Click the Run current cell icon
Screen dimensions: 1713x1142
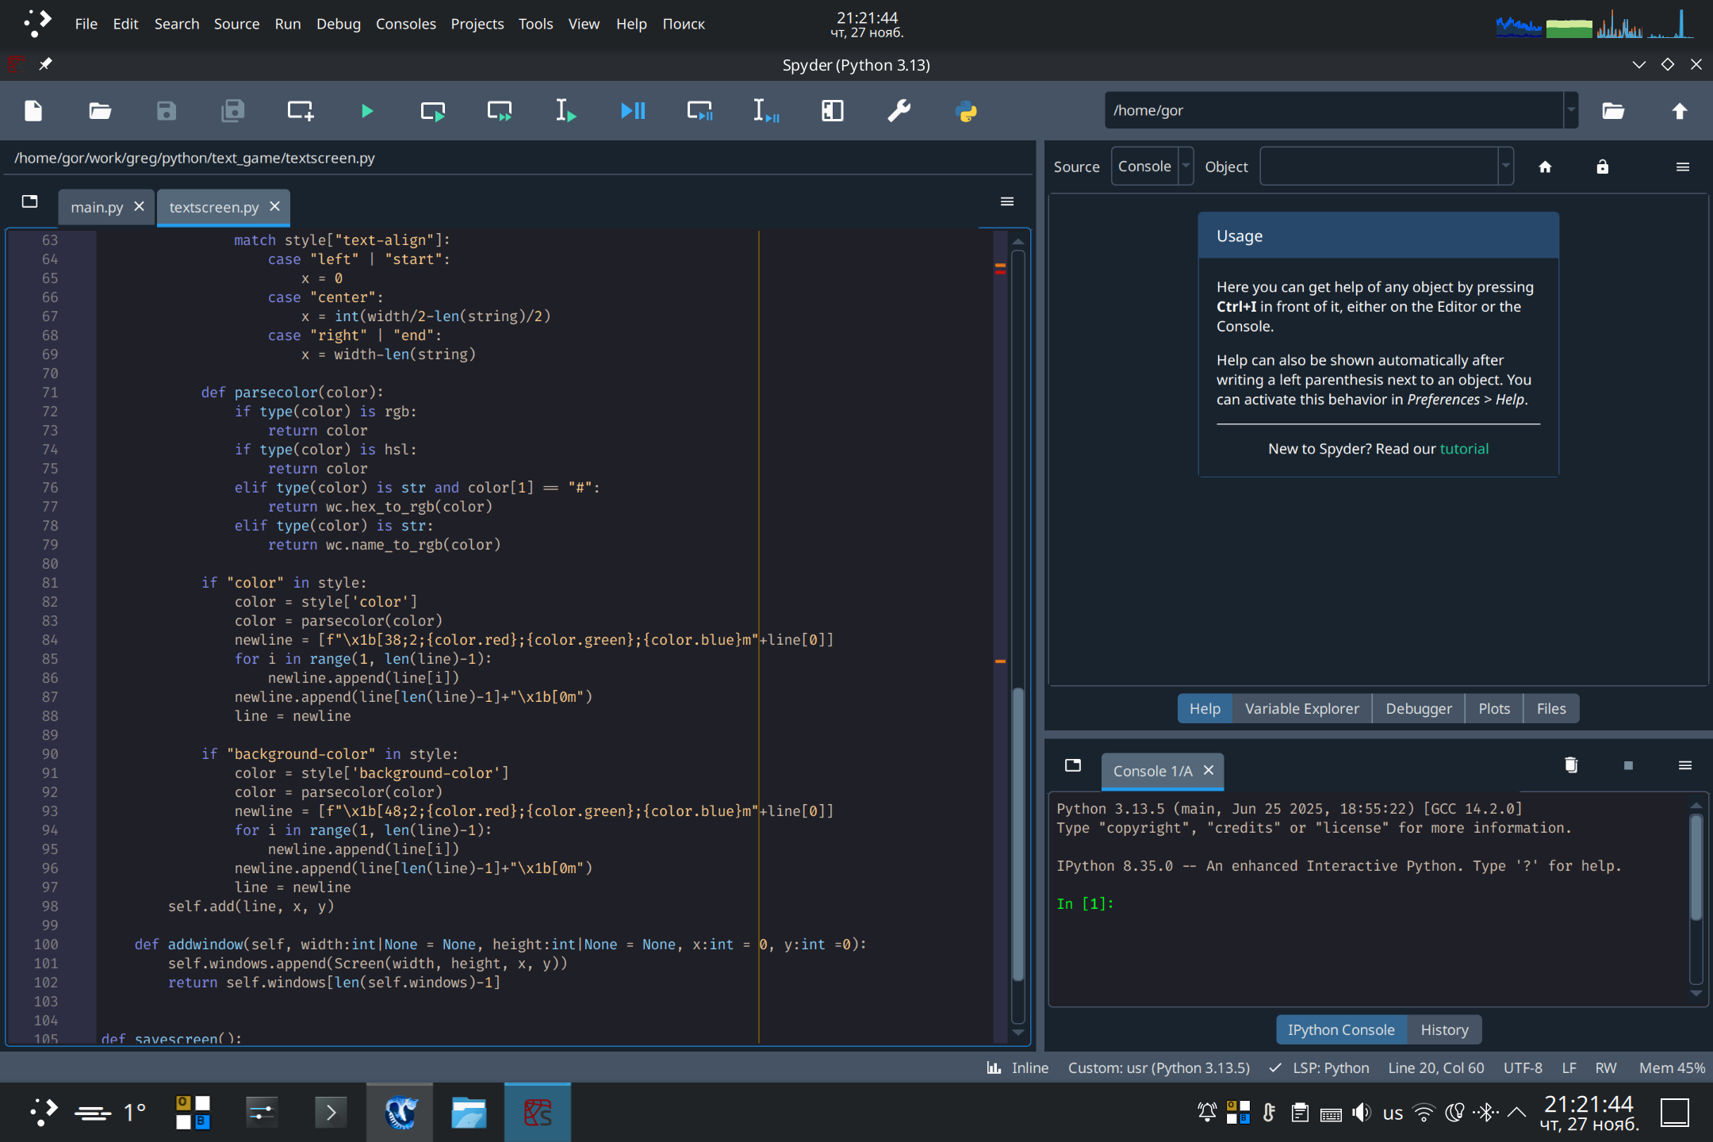pos(433,111)
